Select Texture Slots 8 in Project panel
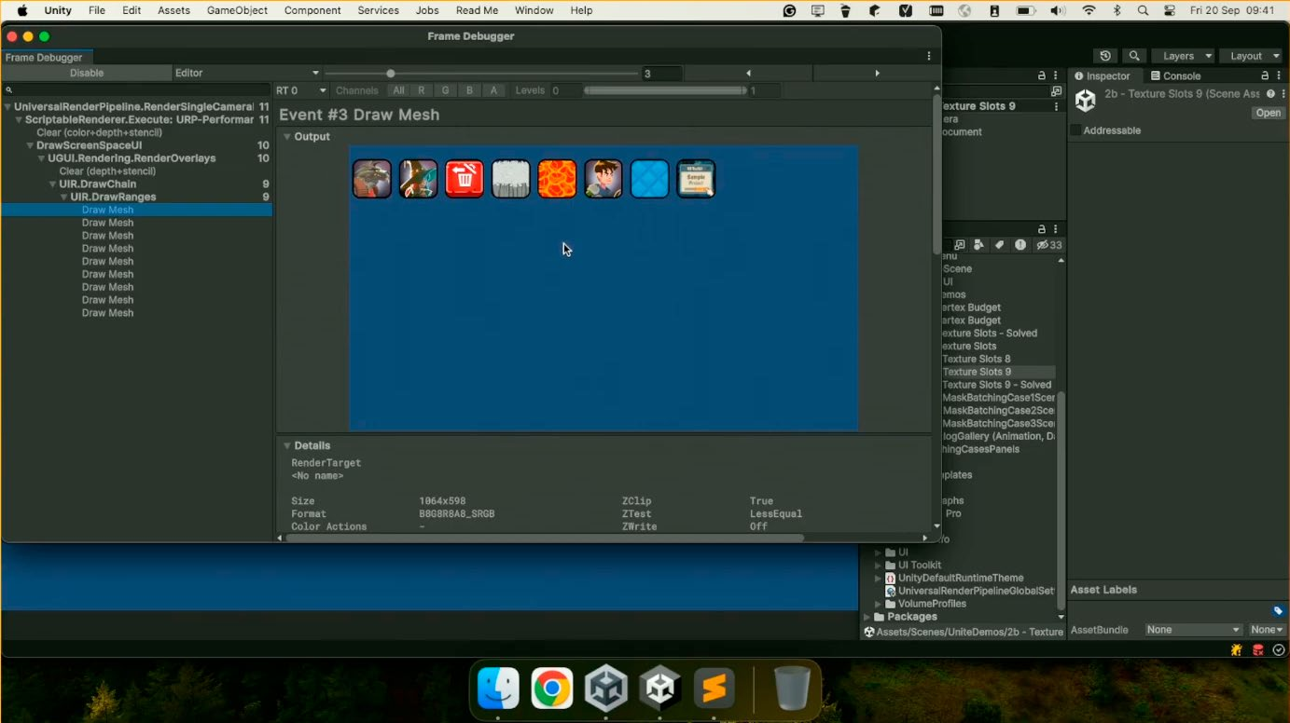1290x723 pixels. pos(976,359)
